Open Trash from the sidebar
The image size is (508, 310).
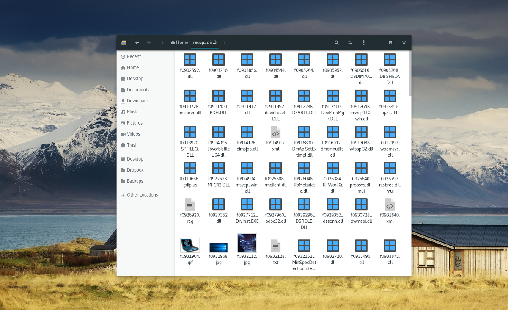coord(132,145)
